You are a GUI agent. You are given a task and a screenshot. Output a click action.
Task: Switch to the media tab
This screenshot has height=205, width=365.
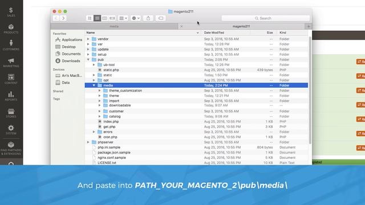[114, 26]
